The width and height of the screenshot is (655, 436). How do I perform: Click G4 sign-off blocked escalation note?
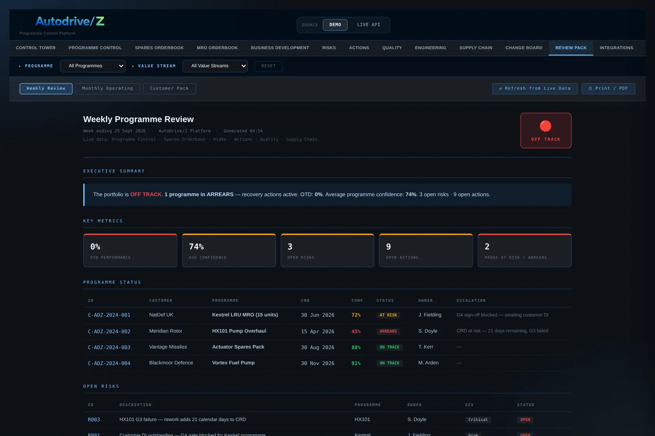(x=503, y=315)
